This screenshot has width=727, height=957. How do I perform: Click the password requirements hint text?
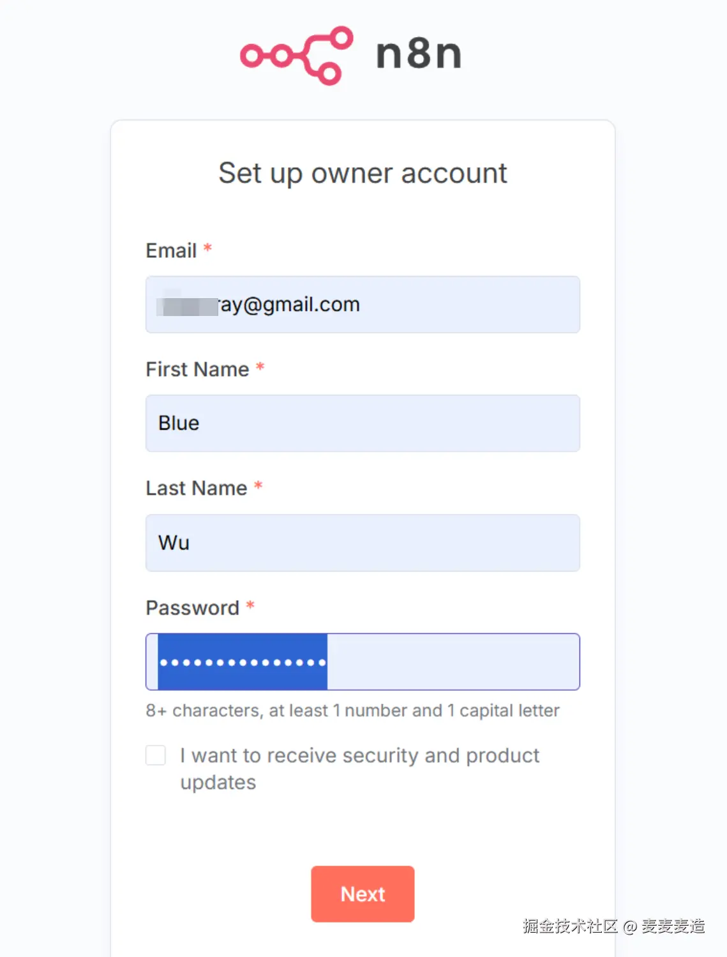click(x=352, y=711)
